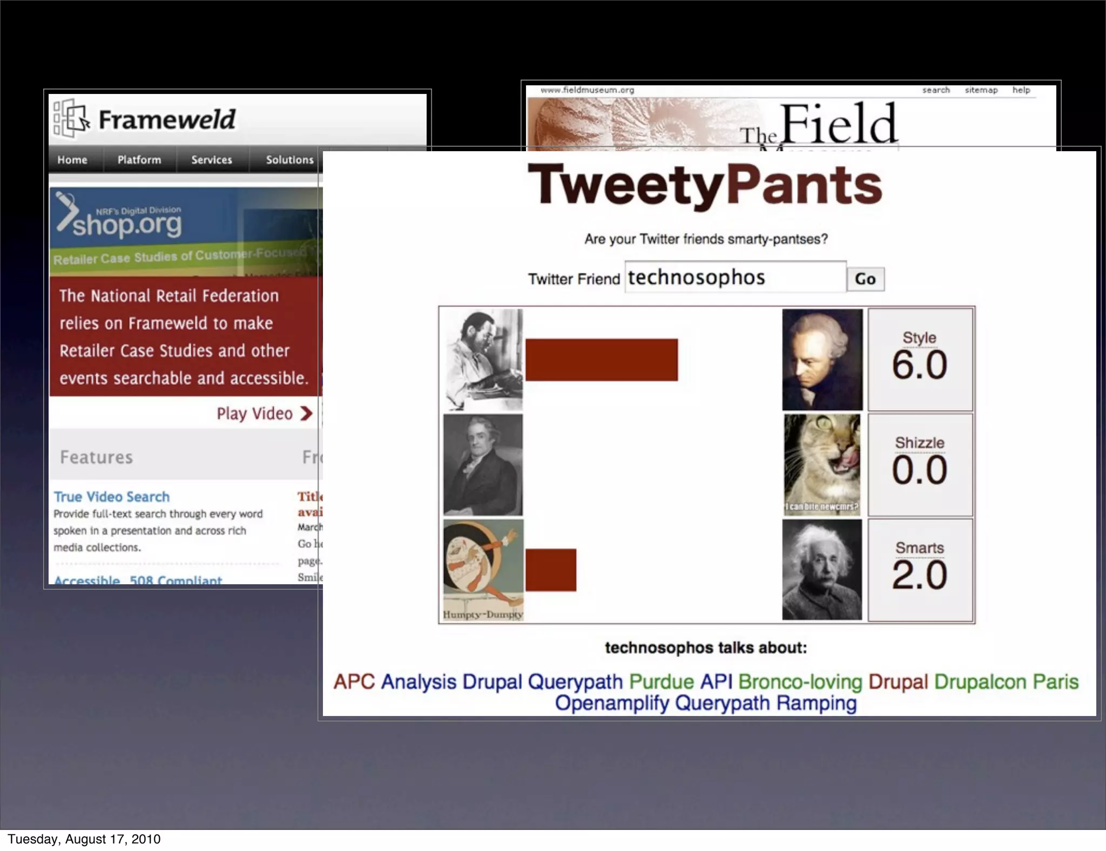
Task: Click the red Play Video chevron arrow
Action: click(306, 414)
